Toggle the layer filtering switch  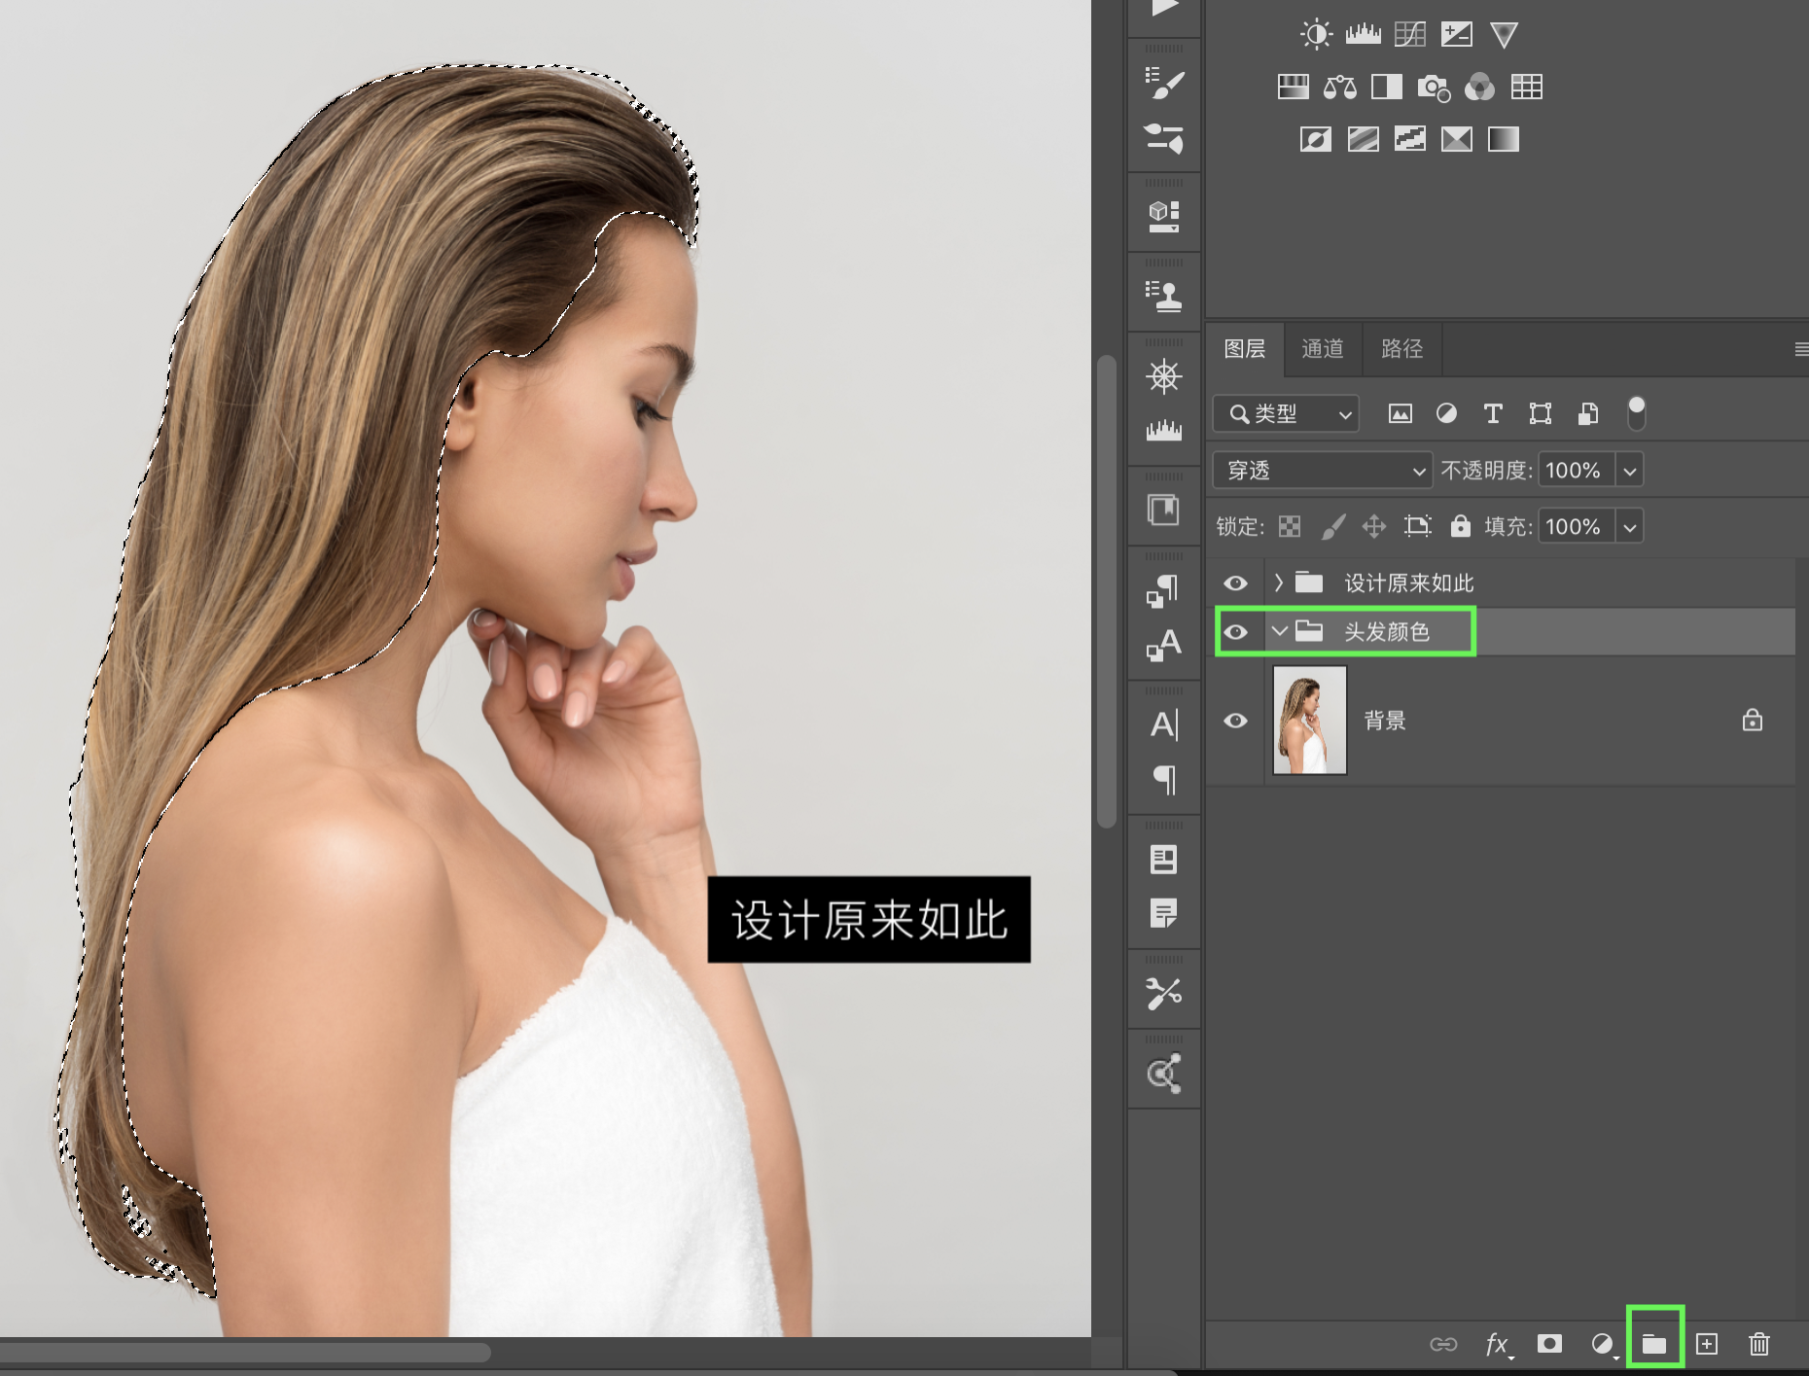click(1637, 413)
